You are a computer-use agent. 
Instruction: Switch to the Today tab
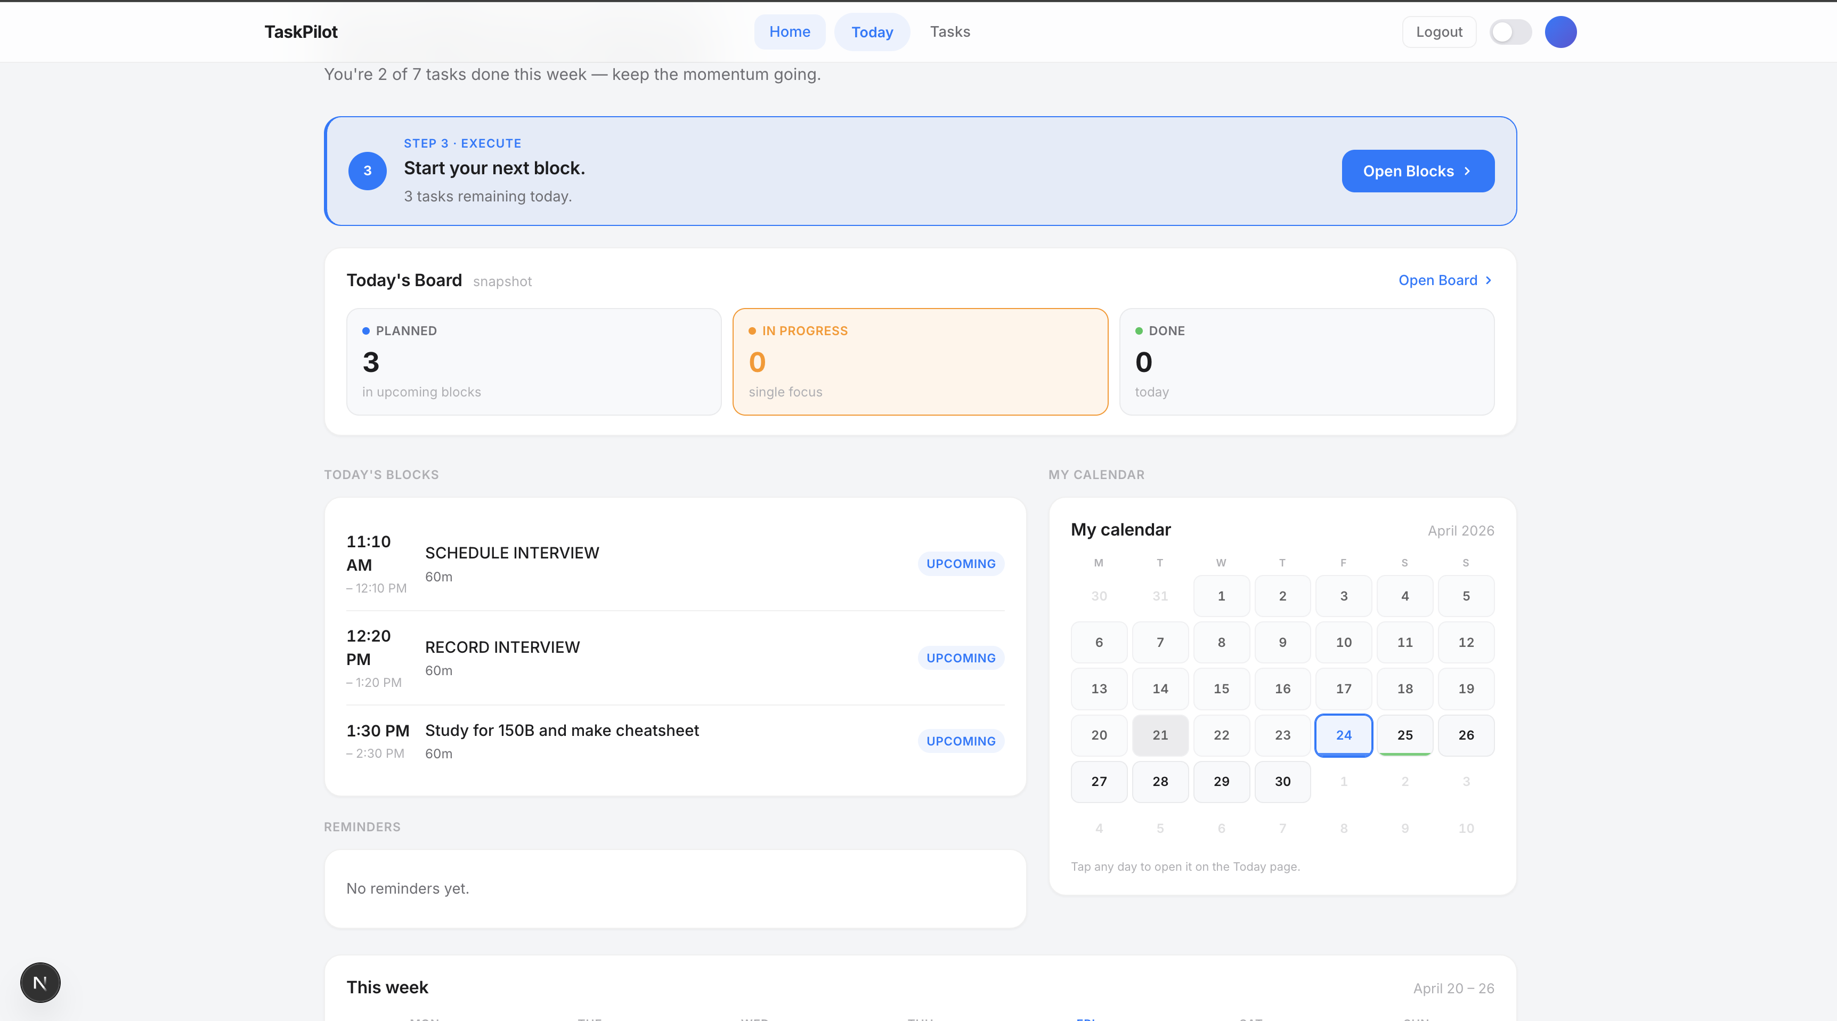[x=872, y=31]
